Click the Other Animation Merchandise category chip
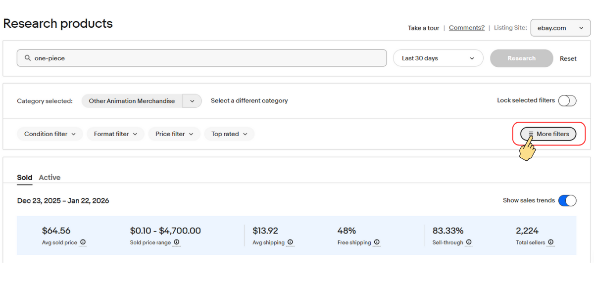This screenshot has height=283, width=594. 132,101
